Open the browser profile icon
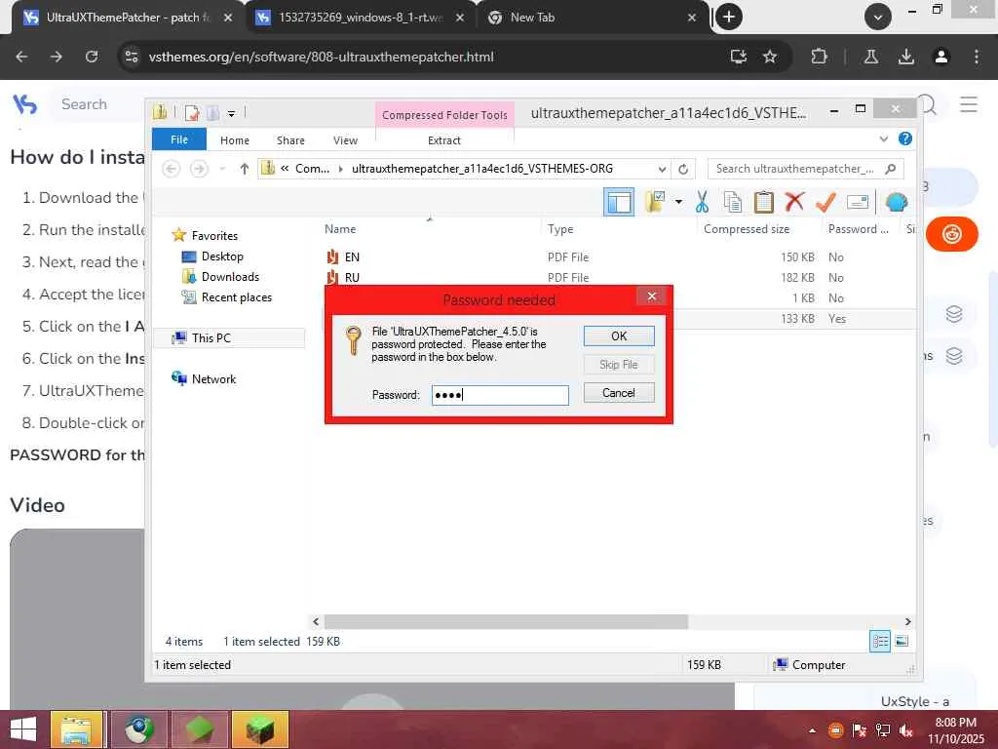This screenshot has height=749, width=998. [x=940, y=57]
